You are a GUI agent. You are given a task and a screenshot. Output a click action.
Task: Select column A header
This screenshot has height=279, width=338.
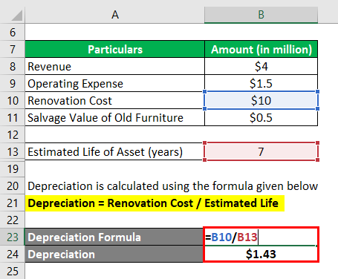(x=115, y=15)
